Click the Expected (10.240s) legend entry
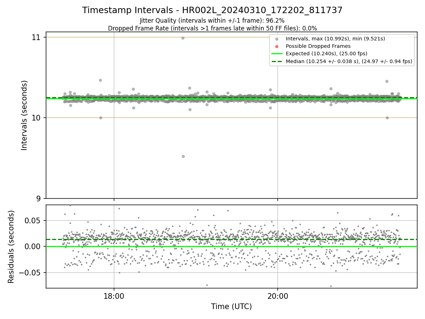This screenshot has height=319, width=425. 326,54
